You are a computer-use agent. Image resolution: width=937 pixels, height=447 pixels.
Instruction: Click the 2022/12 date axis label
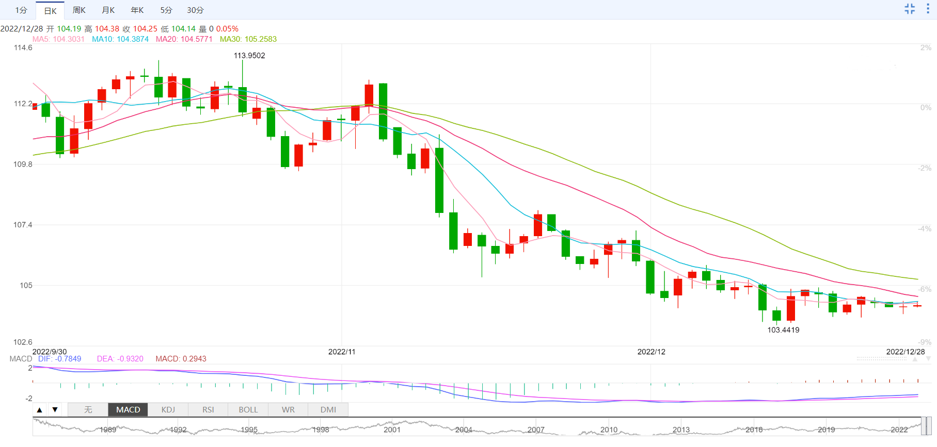click(652, 352)
